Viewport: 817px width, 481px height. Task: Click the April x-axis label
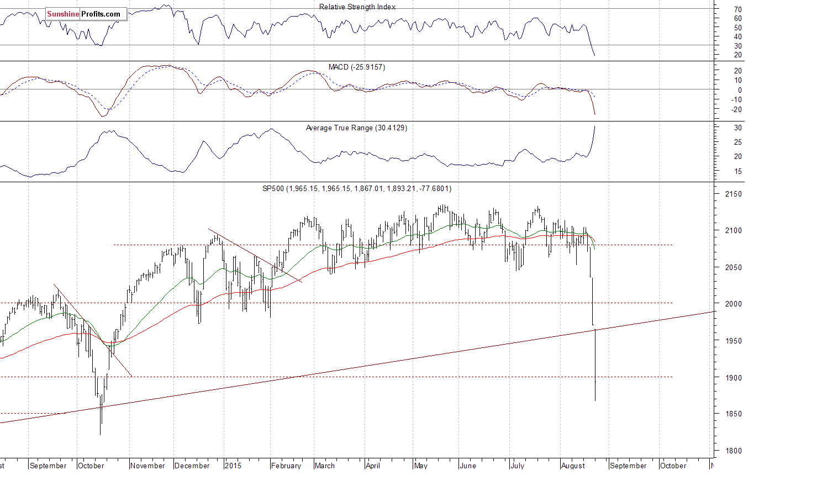(373, 466)
